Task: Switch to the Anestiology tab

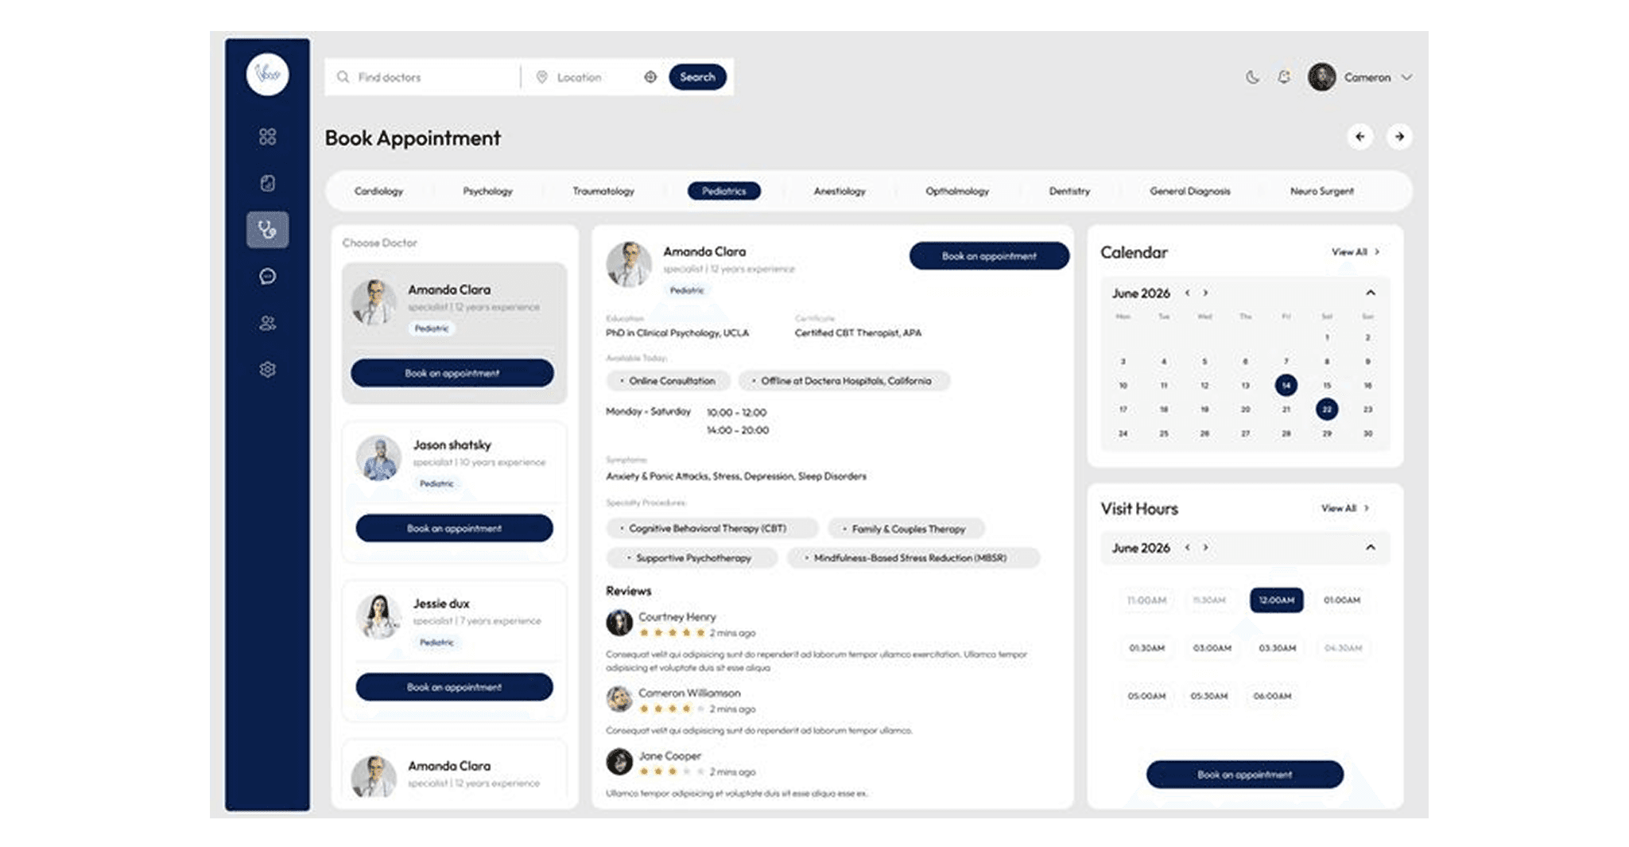Action: coord(840,191)
